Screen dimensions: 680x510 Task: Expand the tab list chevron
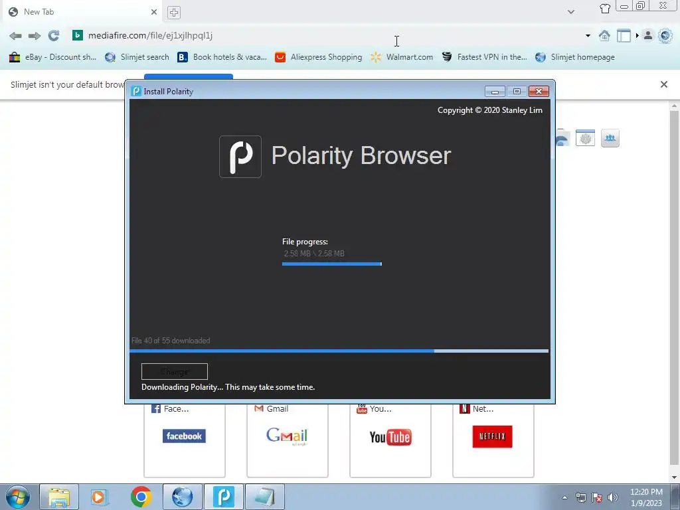[571, 12]
